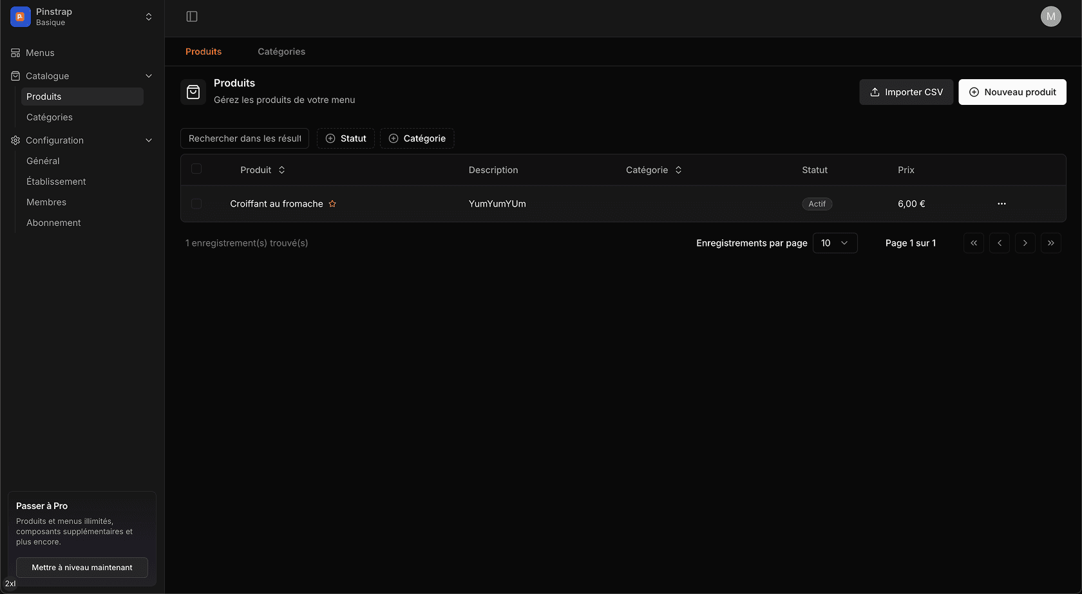
Task: Open the three-dot row actions menu
Action: (1001, 204)
